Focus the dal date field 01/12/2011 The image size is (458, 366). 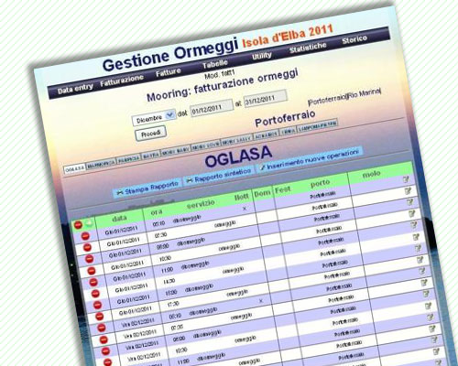pos(212,108)
